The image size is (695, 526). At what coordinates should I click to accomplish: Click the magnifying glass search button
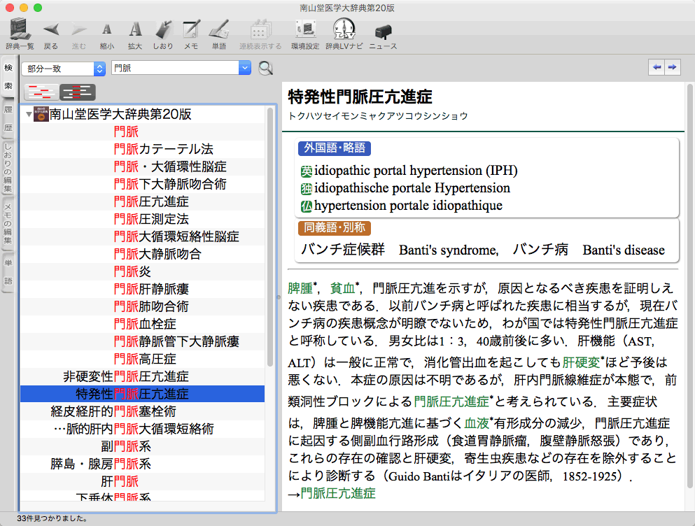pos(265,68)
